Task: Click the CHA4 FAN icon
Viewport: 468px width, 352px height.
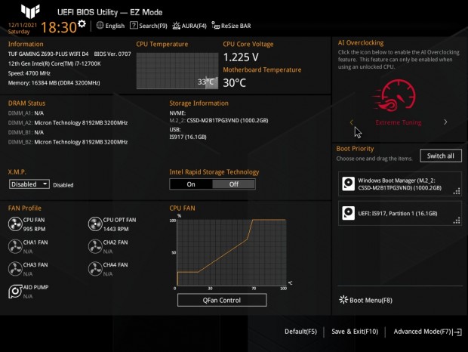Action: 95,269
